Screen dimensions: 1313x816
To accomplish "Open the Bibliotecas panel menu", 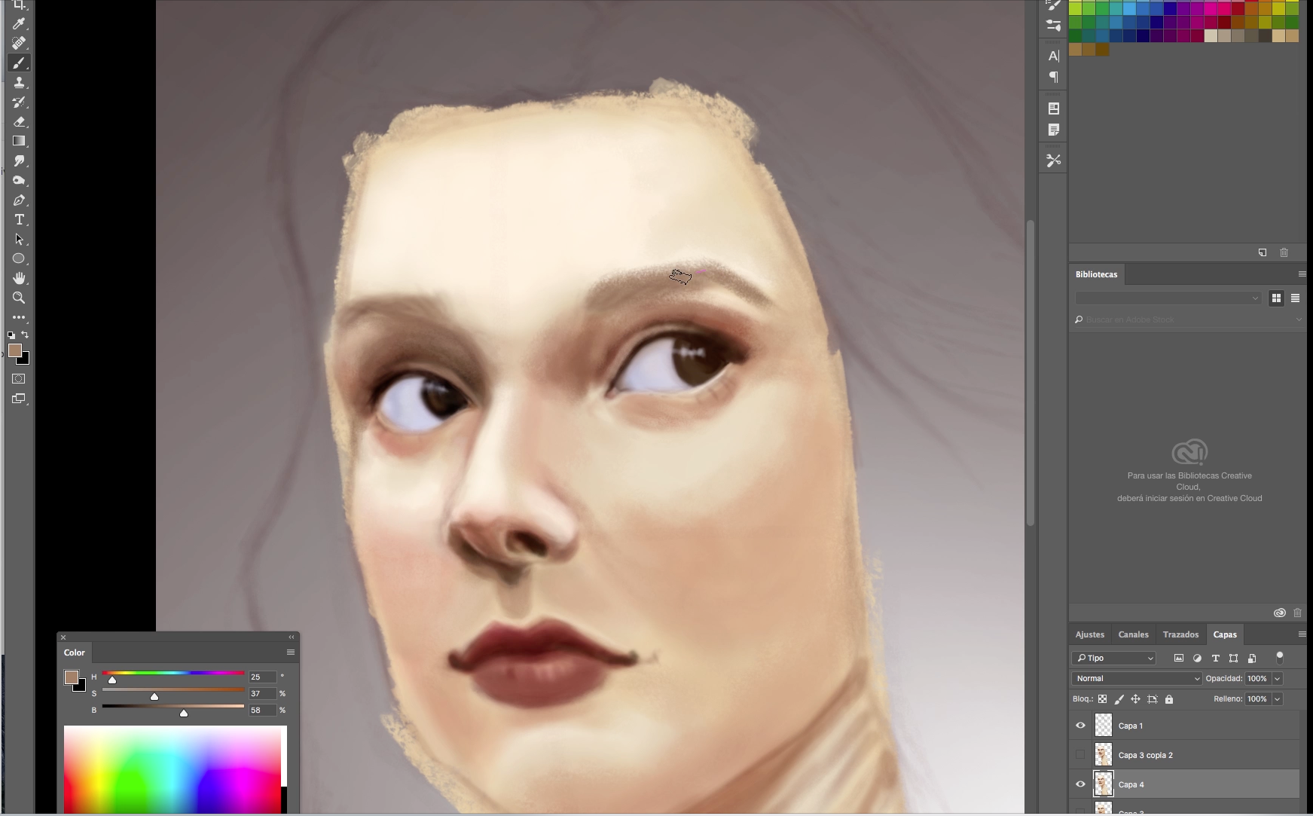I will [x=1302, y=274].
